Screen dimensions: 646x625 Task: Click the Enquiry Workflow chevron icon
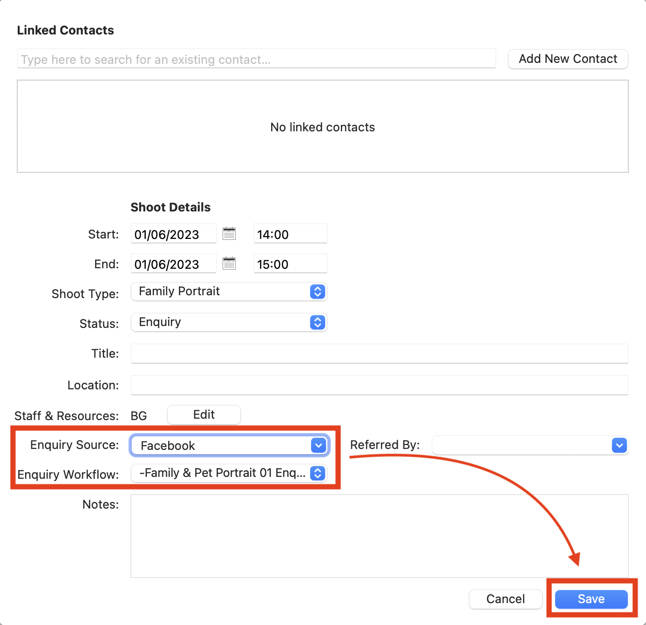[317, 473]
